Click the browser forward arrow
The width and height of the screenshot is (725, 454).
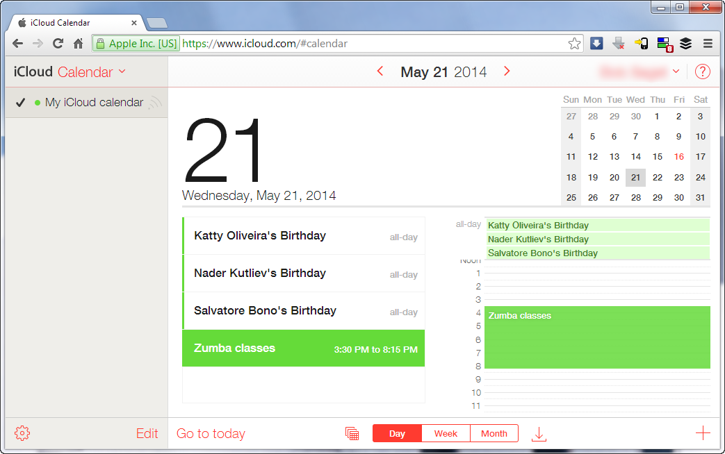point(38,44)
